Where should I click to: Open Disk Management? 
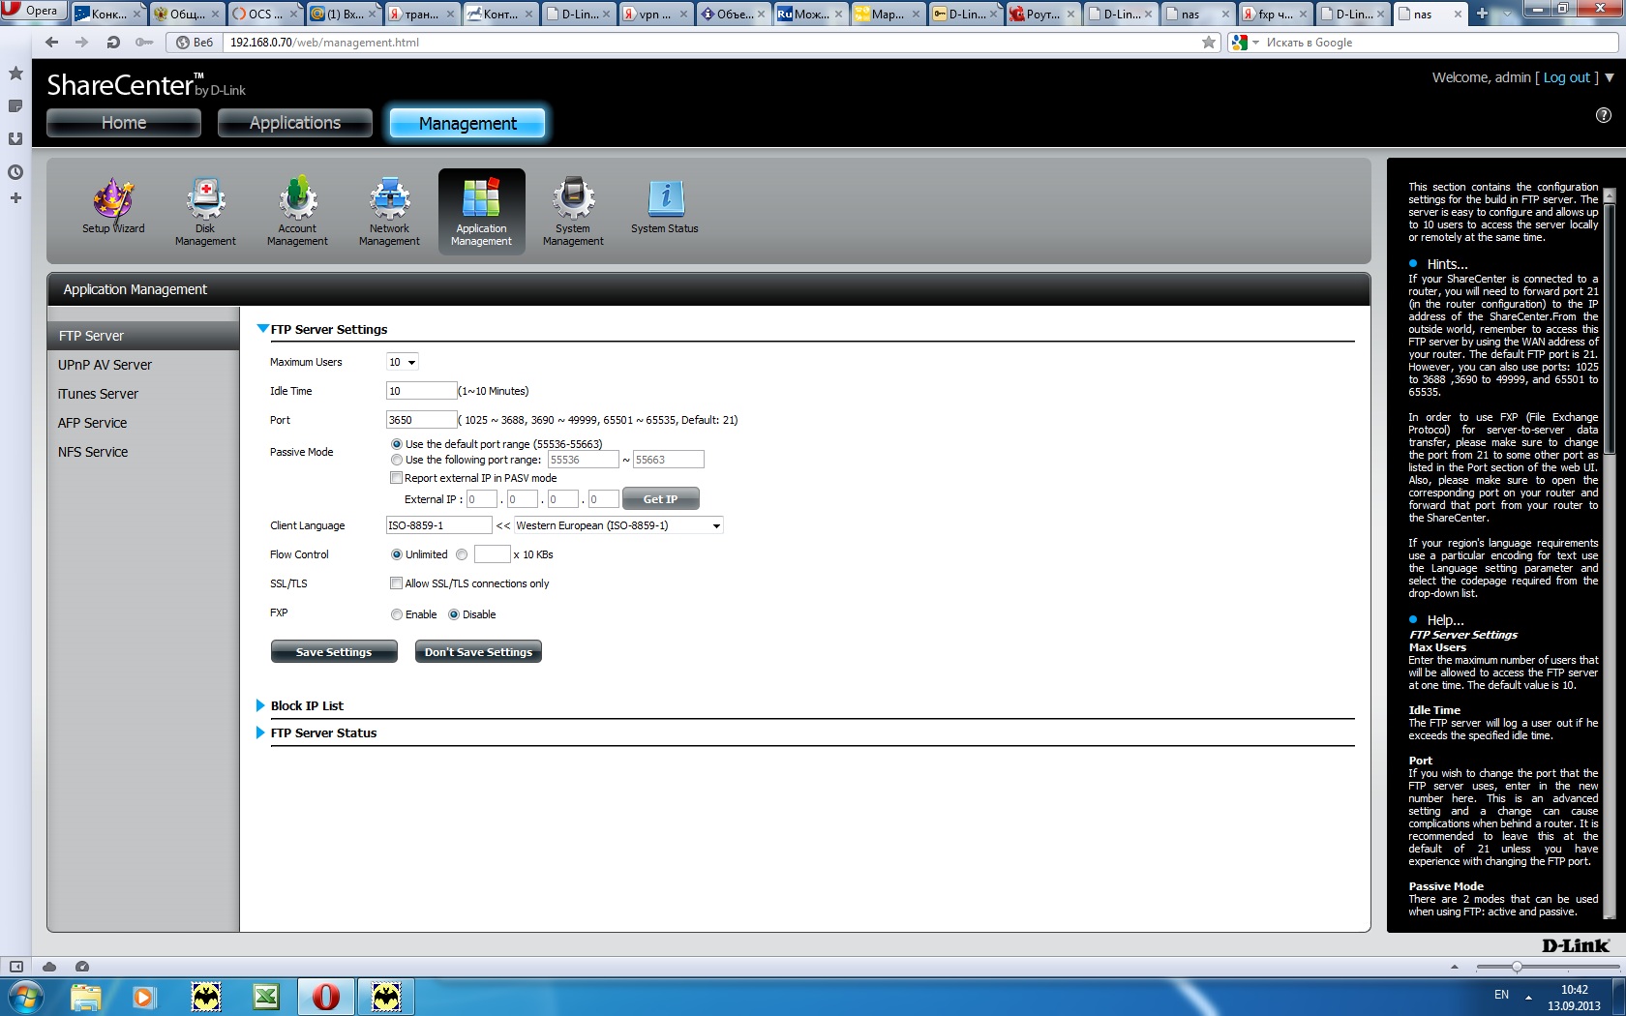click(205, 212)
